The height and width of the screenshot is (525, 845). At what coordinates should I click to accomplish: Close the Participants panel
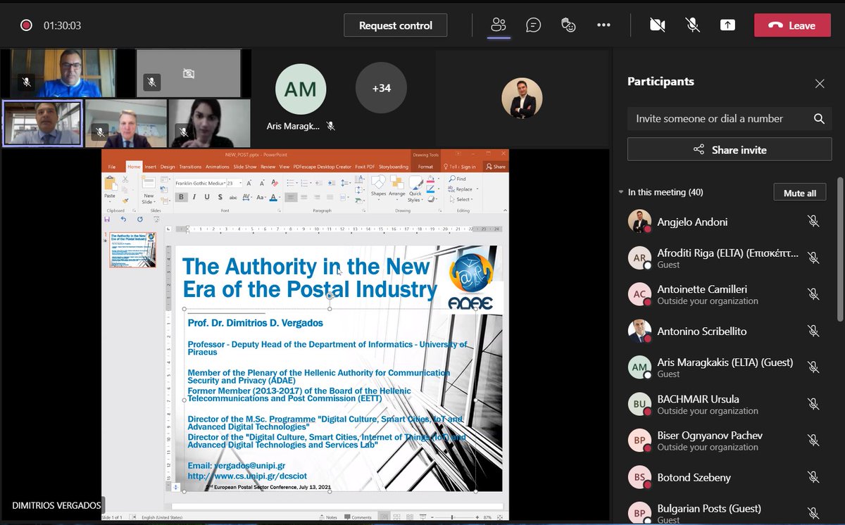pos(820,84)
